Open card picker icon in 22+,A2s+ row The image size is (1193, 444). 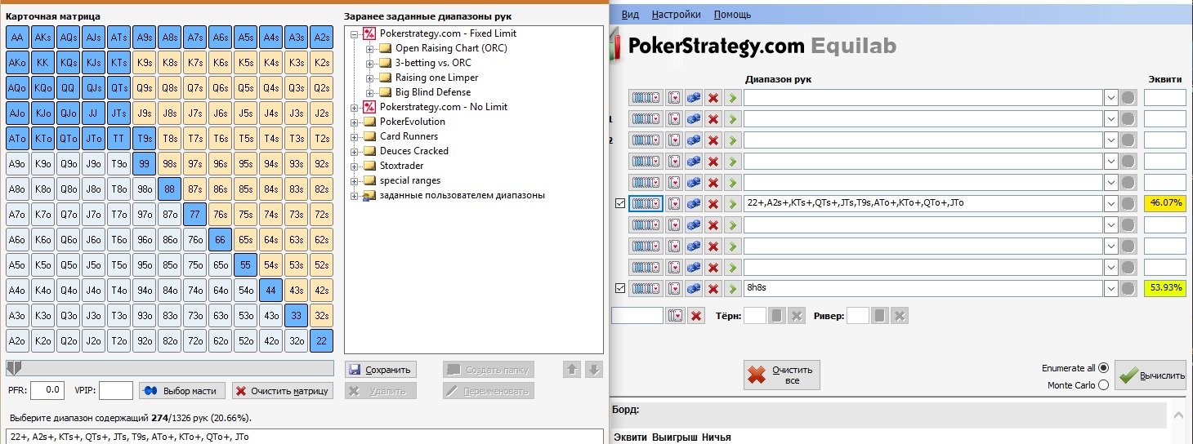coord(674,203)
